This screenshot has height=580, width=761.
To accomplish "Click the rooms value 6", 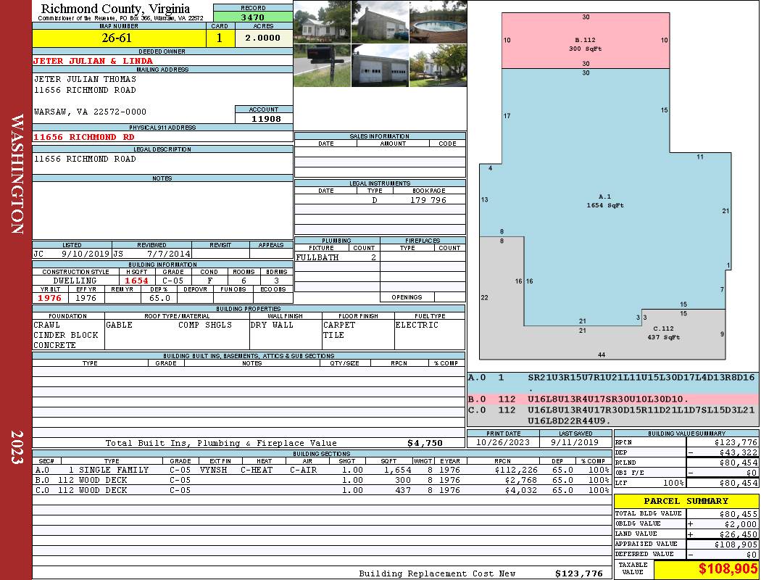I will (x=244, y=281).
